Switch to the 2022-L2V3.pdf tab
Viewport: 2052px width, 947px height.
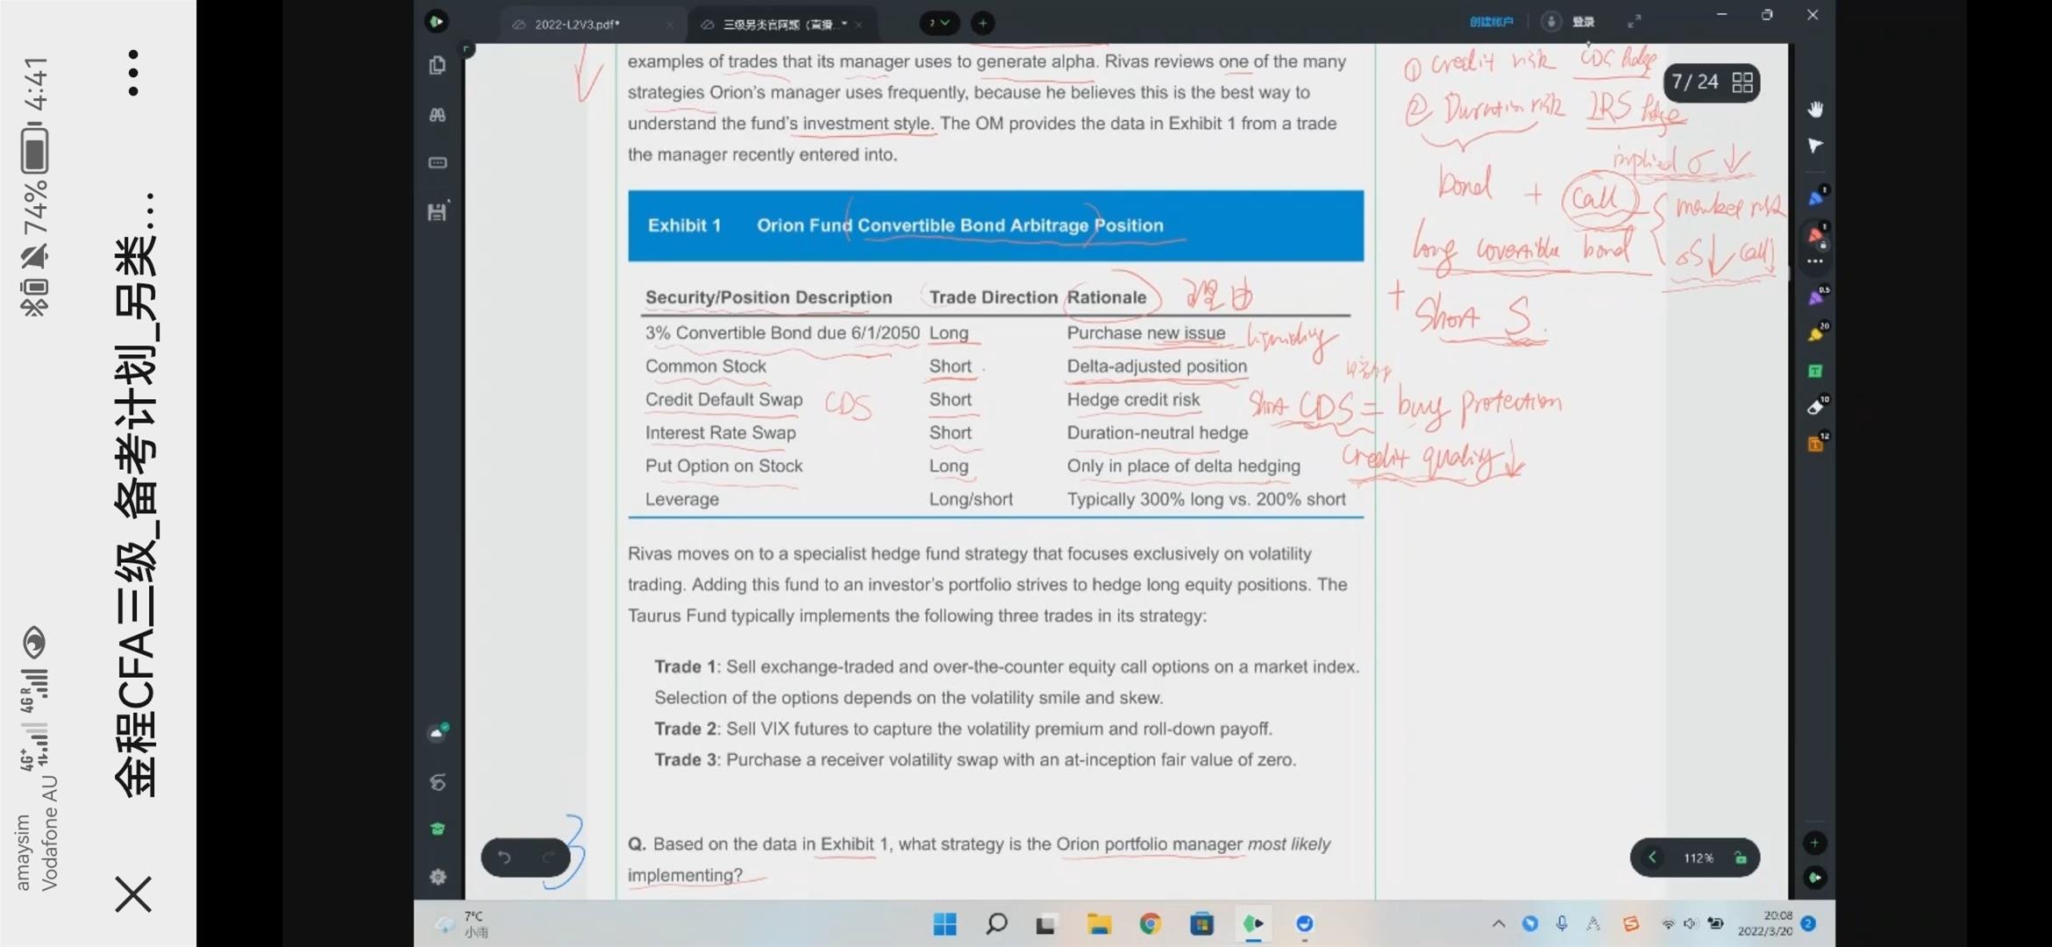(x=577, y=25)
